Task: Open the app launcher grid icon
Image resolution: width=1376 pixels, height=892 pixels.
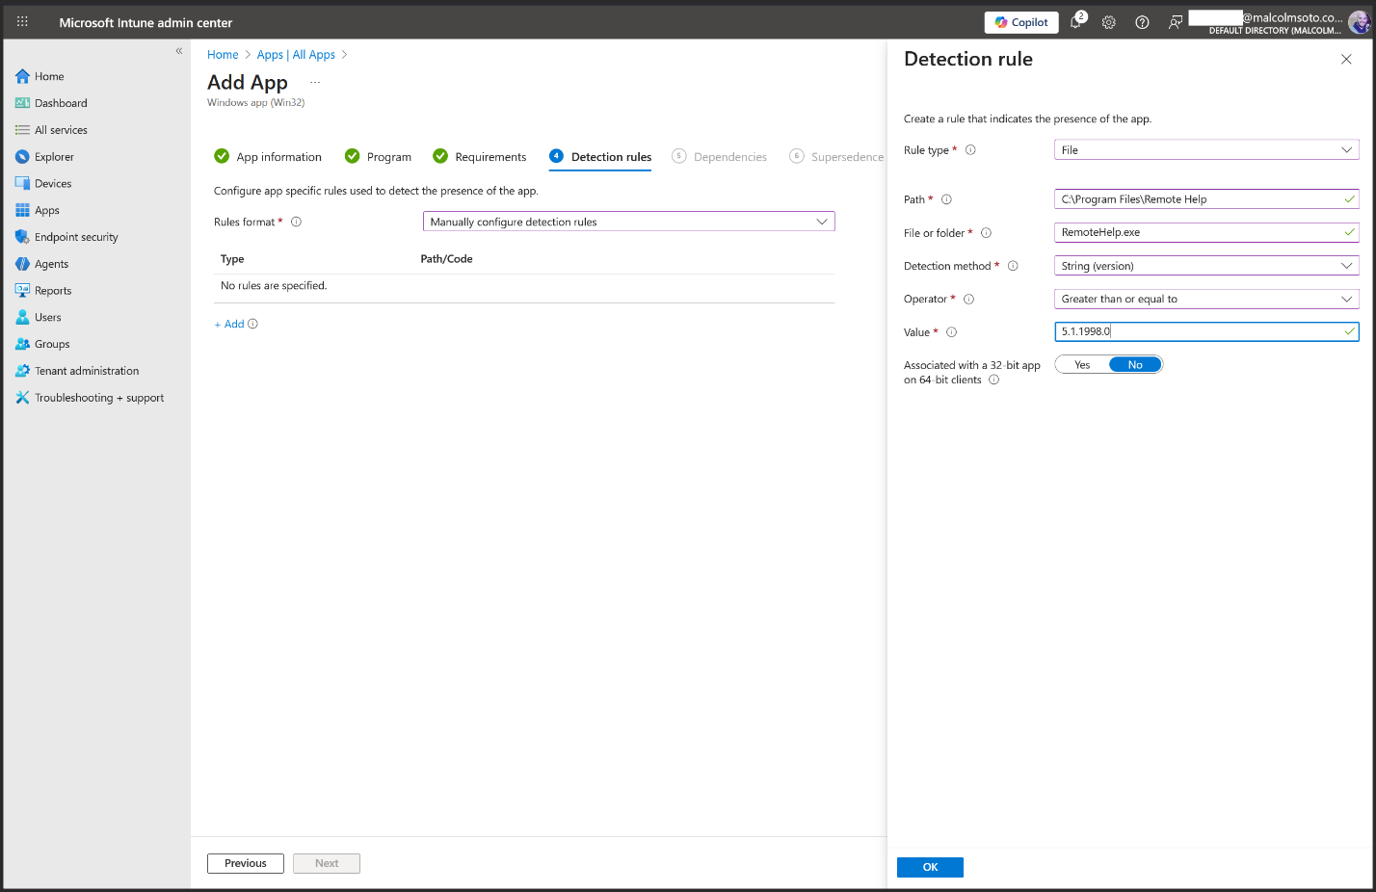Action: tap(22, 22)
